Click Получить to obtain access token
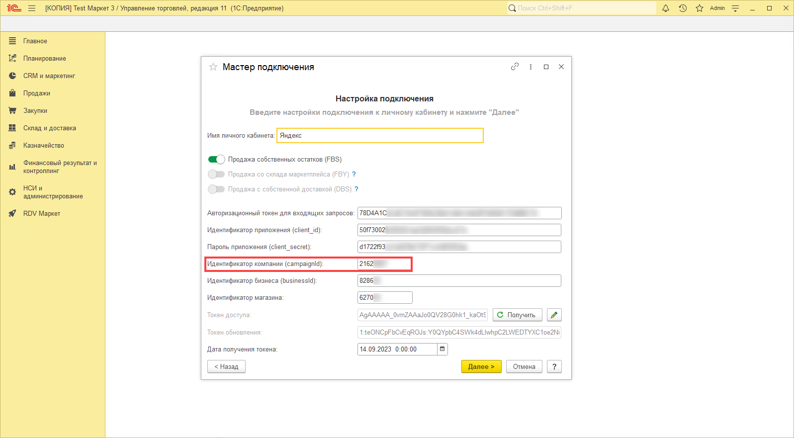The height and width of the screenshot is (438, 794). point(517,315)
